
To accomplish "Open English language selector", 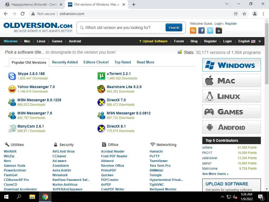I will click(247, 41).
